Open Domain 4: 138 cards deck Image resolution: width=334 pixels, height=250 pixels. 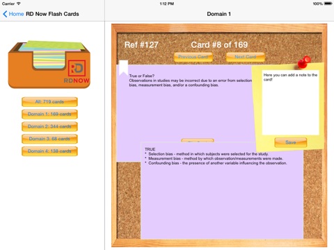(49, 151)
